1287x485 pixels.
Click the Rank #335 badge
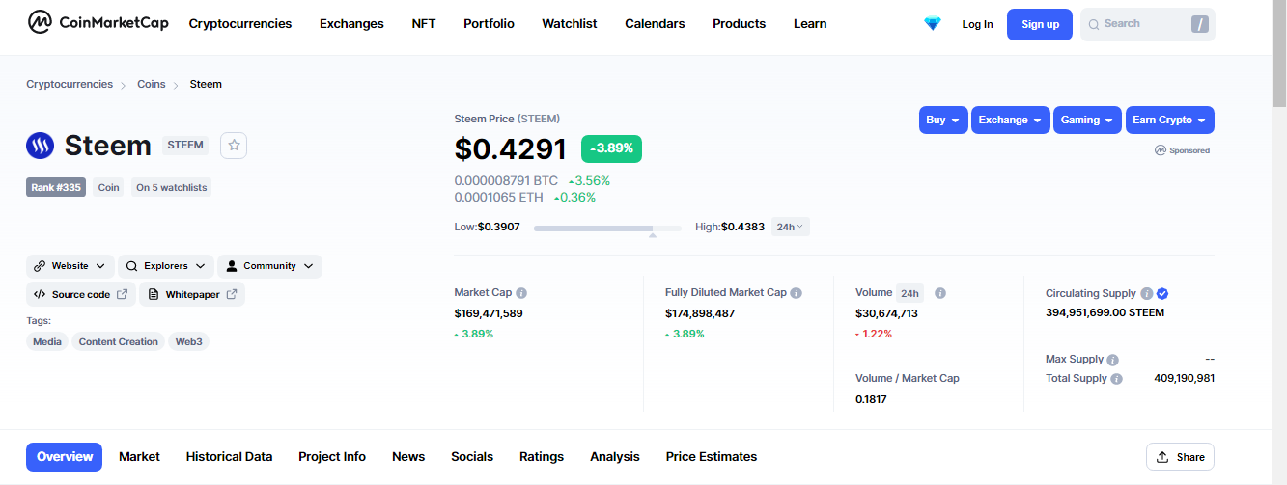point(56,187)
